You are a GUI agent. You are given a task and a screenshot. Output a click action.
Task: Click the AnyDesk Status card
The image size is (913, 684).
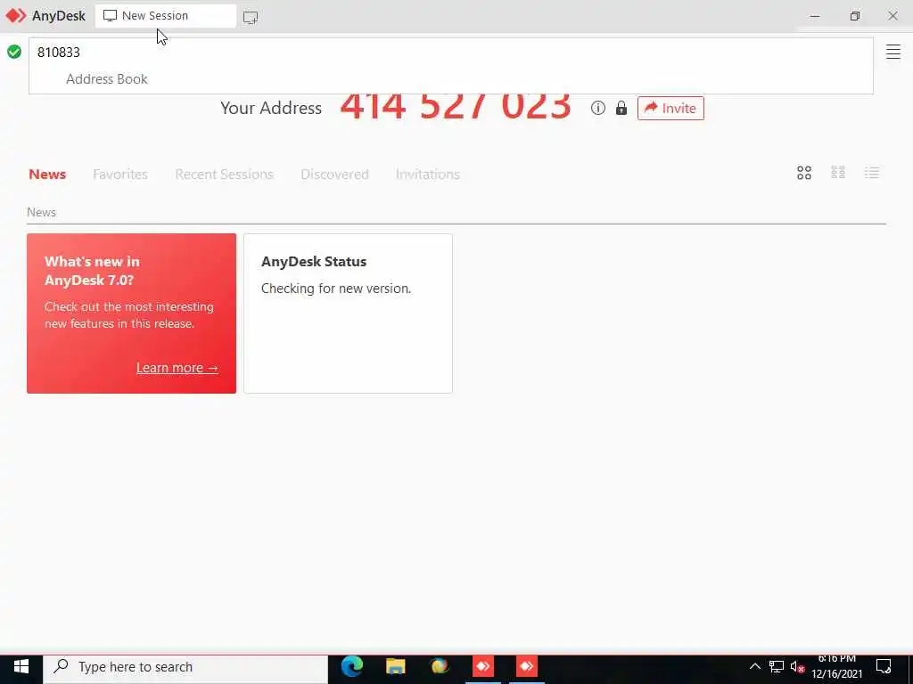coord(349,313)
